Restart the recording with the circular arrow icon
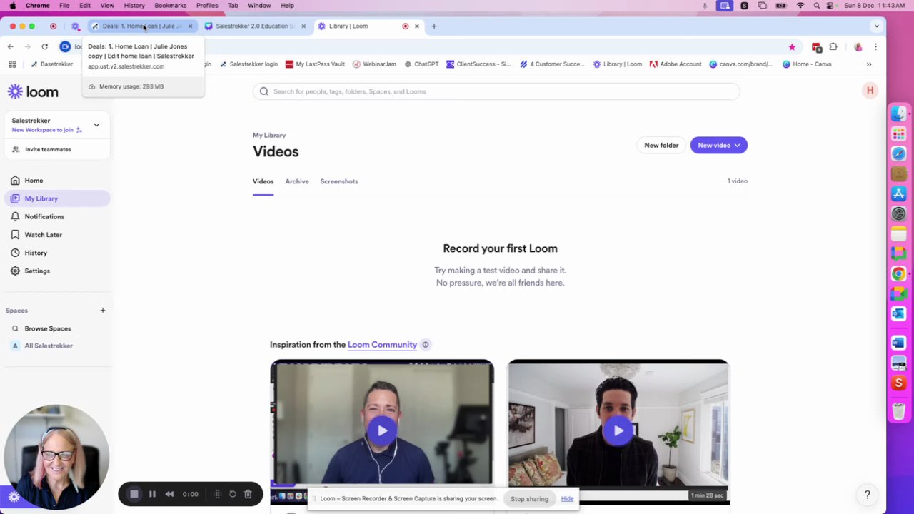This screenshot has width=914, height=514. (233, 494)
